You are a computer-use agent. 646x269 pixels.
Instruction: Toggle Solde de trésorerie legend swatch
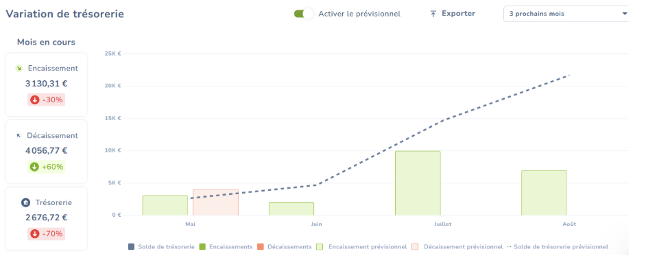coord(132,247)
